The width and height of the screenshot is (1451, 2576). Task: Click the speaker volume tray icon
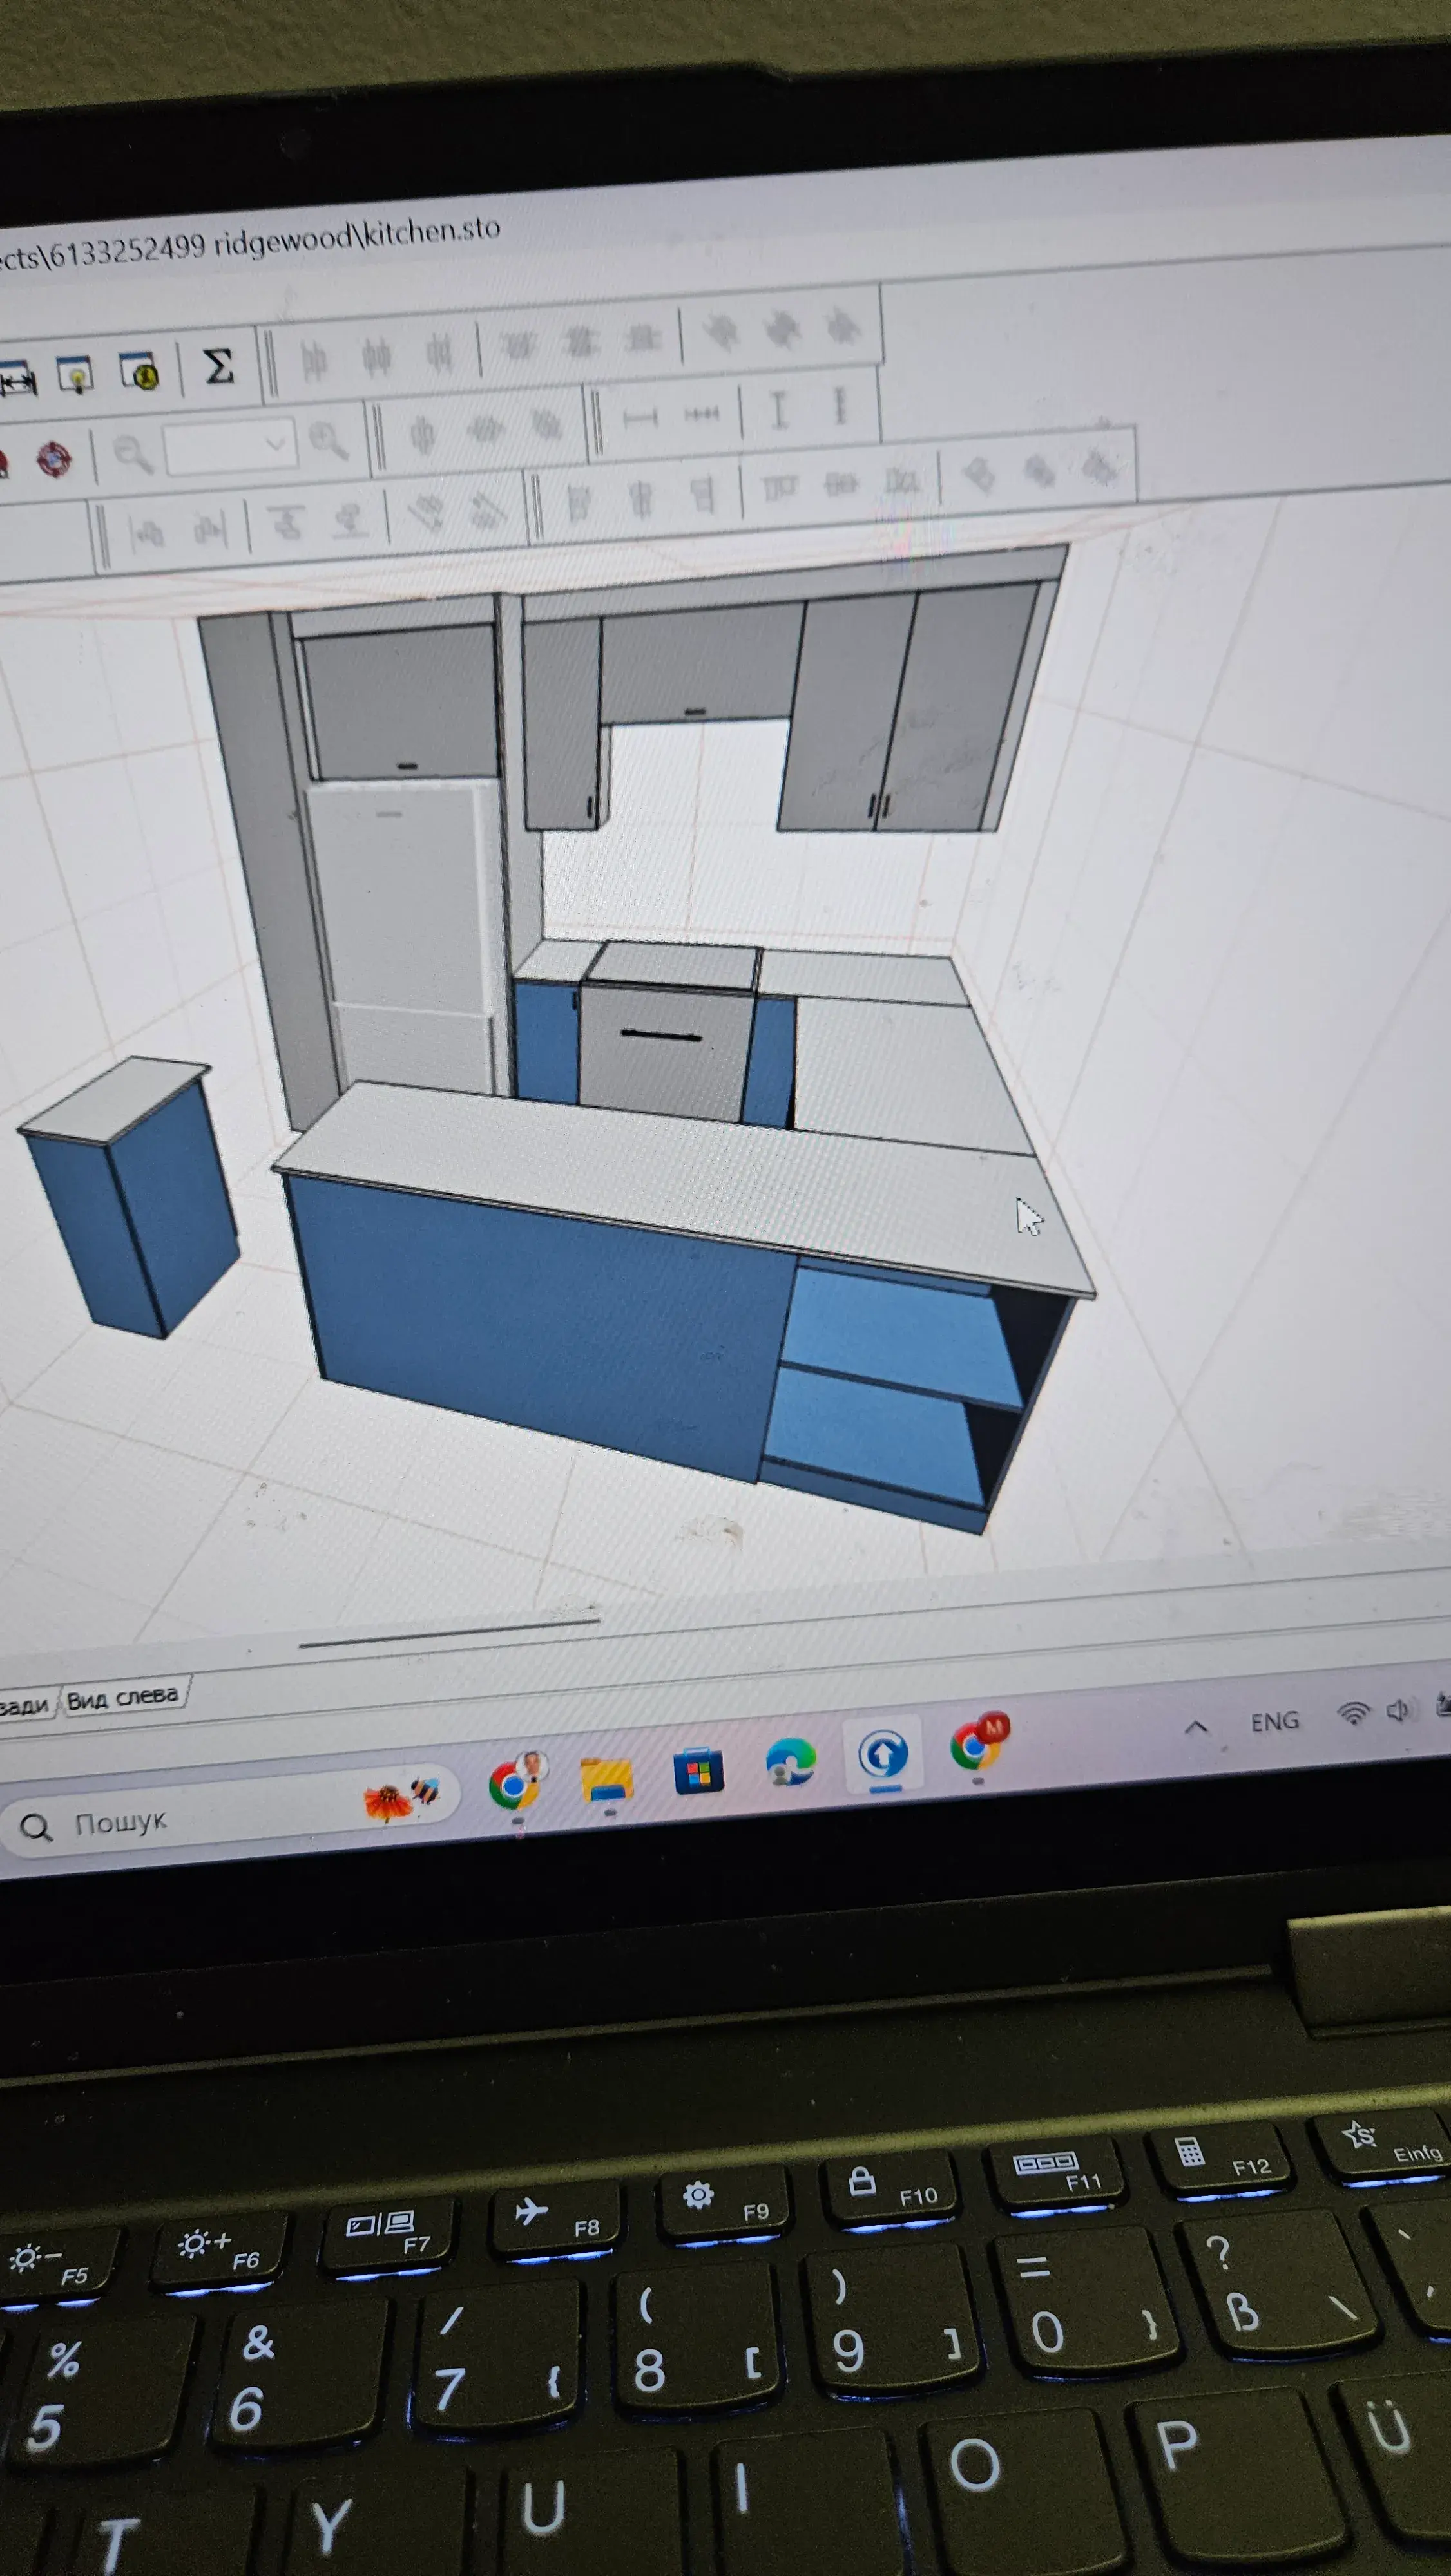tap(1398, 1711)
